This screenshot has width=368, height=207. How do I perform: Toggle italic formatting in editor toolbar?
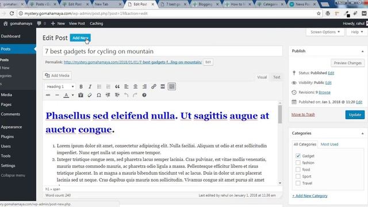click(90, 87)
